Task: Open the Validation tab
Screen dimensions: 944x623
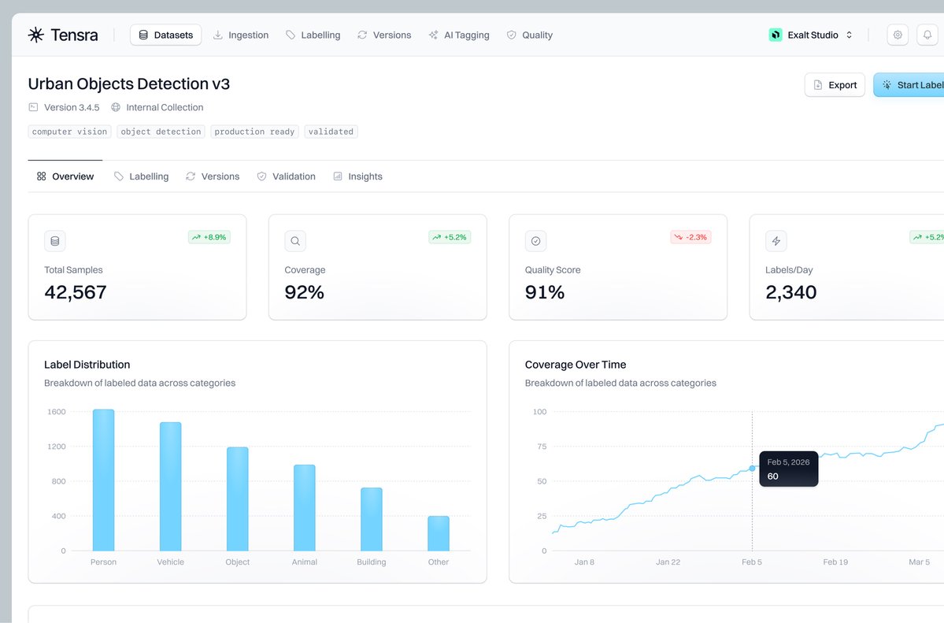Action: (286, 176)
